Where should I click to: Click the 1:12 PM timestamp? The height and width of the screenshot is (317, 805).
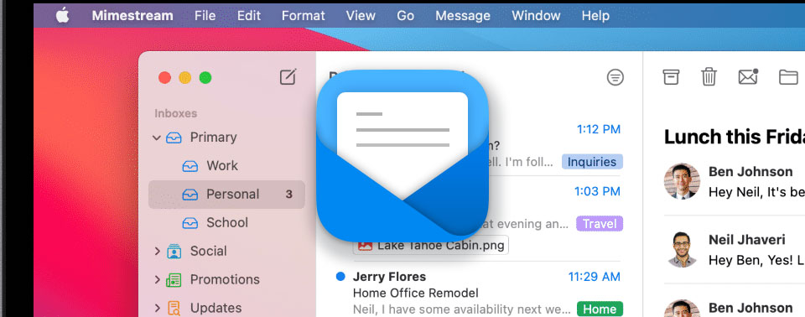point(598,129)
